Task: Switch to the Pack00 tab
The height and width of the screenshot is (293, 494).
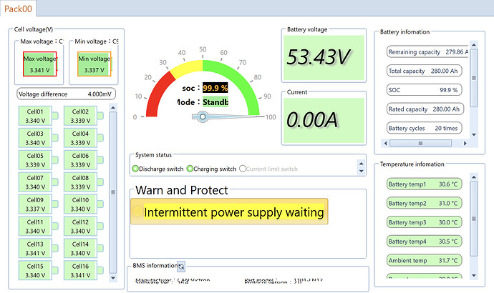Action: (19, 9)
